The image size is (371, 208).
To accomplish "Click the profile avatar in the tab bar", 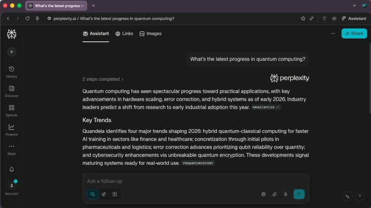I will tap(365, 6).
